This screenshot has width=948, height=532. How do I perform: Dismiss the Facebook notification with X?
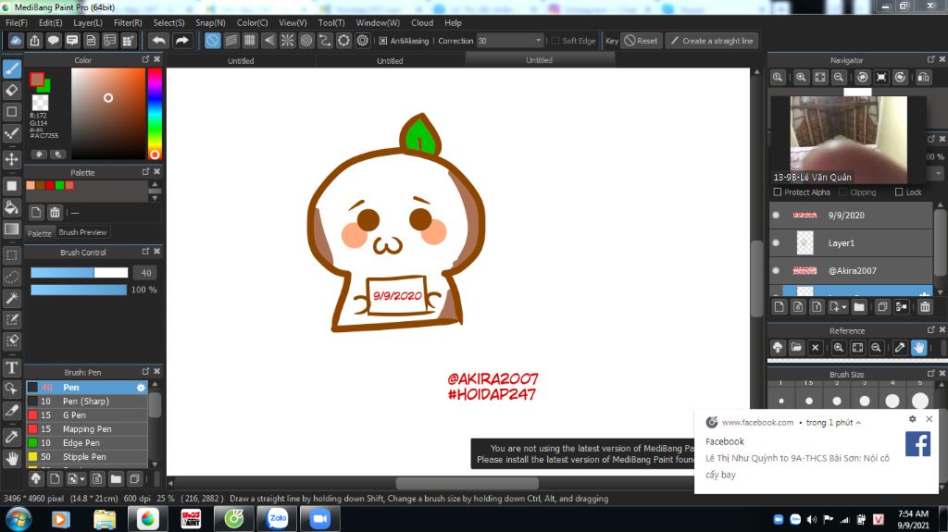click(x=929, y=419)
